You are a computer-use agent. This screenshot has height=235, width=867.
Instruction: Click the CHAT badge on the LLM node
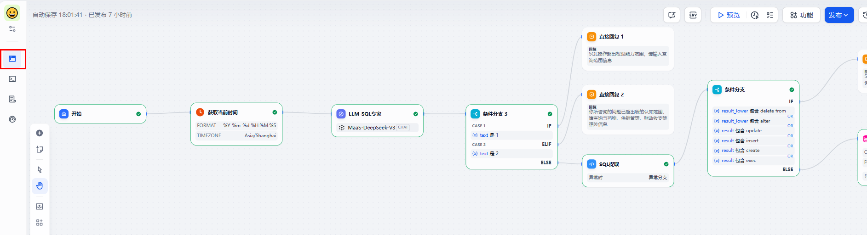click(x=403, y=128)
